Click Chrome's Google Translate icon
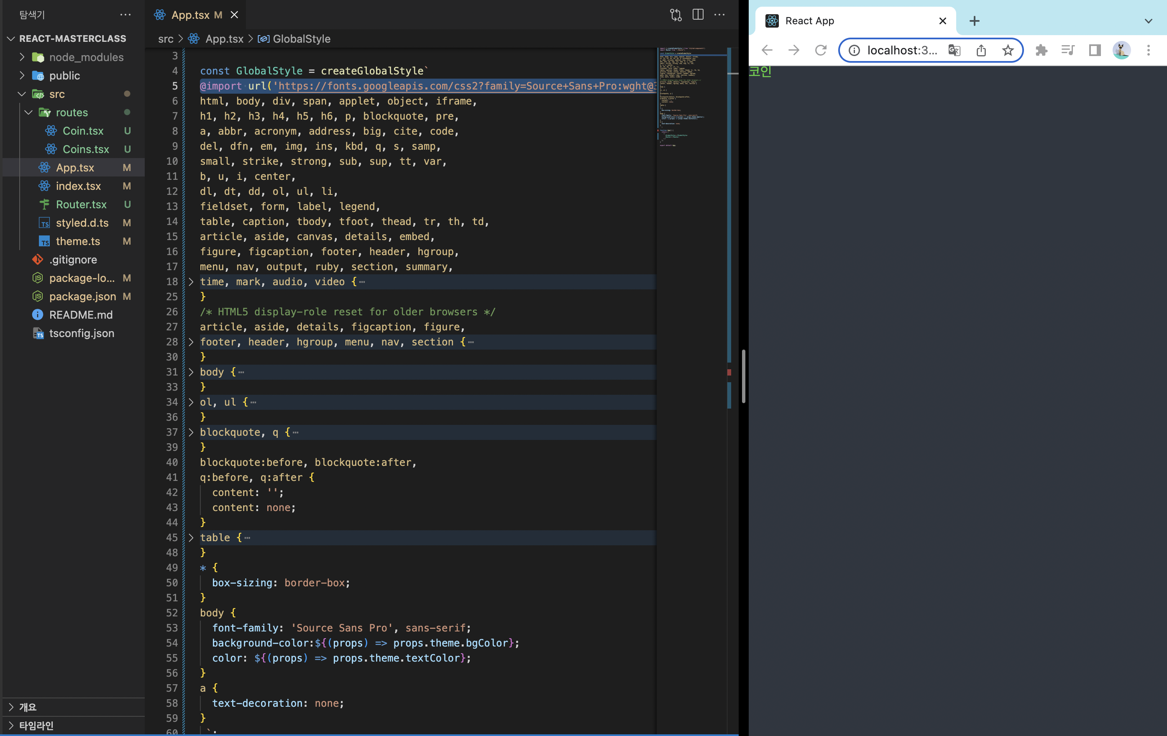Viewport: 1167px width, 736px height. pyautogui.click(x=954, y=51)
